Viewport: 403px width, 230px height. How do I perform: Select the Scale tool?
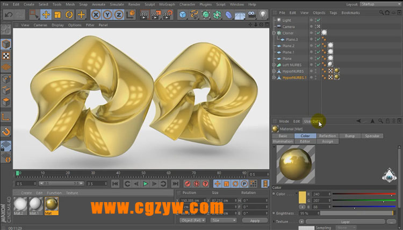57,14
